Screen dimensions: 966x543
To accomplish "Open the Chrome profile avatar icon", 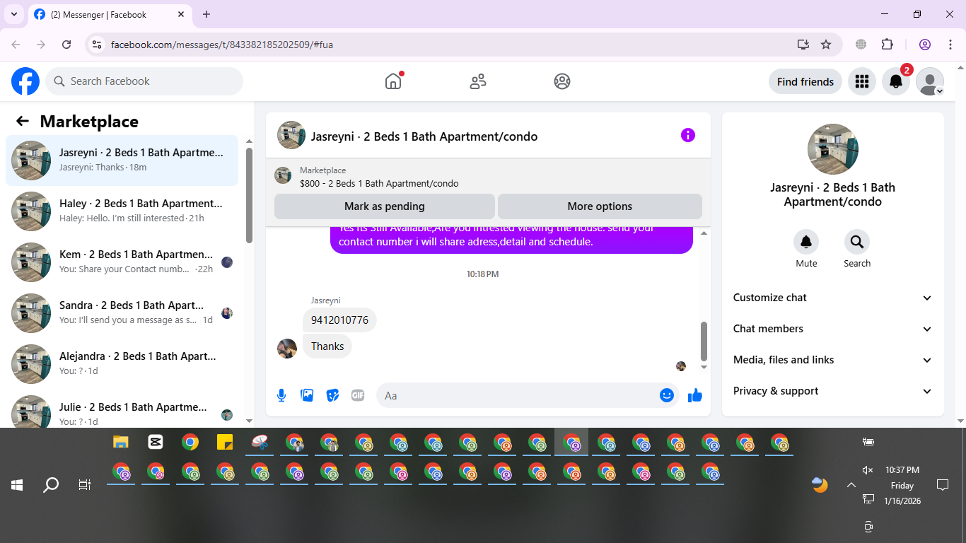I will point(925,45).
